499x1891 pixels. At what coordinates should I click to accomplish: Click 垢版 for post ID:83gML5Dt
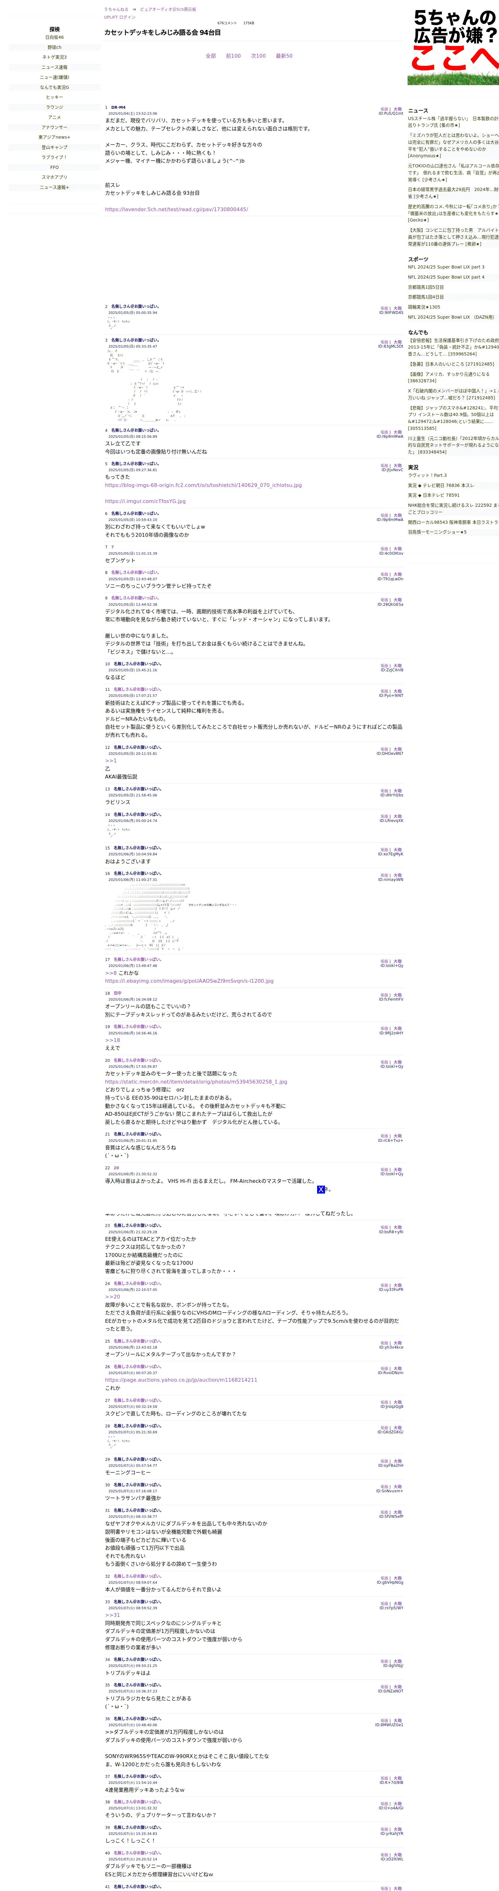coord(385,342)
